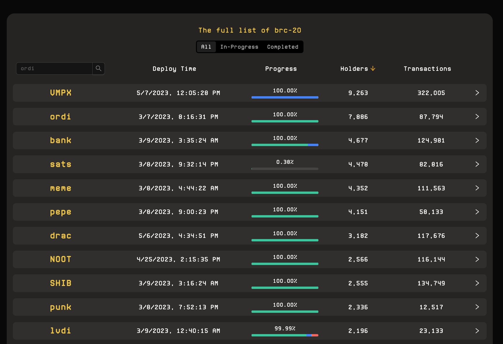Click punk deploy time 3/8/2023, 7:52:13 PM
Screen dimensions: 503x344
click(x=178, y=307)
